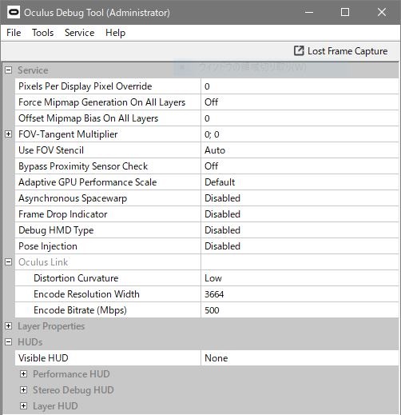Select the Asynchronous Spacewarp label
401x415 pixels.
[73, 198]
